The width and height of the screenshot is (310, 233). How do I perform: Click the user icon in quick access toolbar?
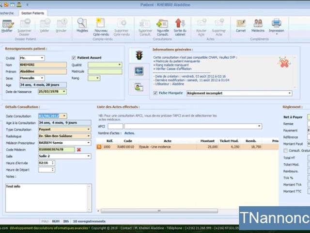pyautogui.click(x=19, y=4)
